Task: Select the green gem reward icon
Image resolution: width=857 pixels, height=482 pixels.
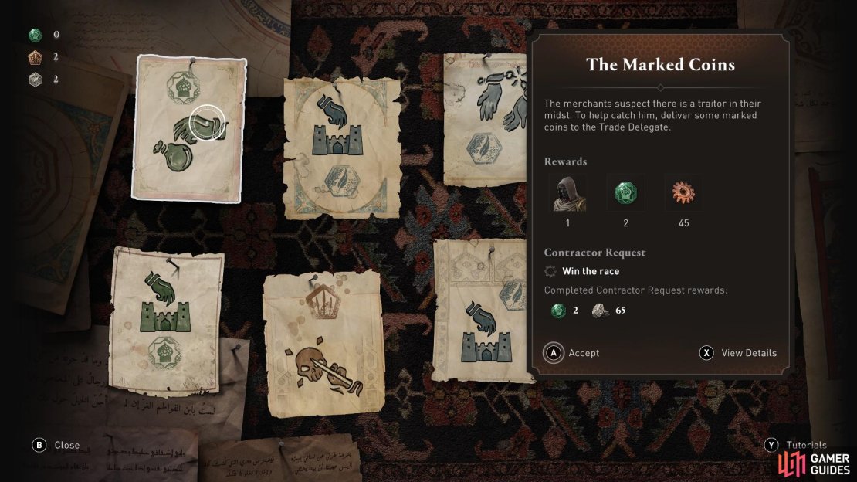Action: [626, 193]
